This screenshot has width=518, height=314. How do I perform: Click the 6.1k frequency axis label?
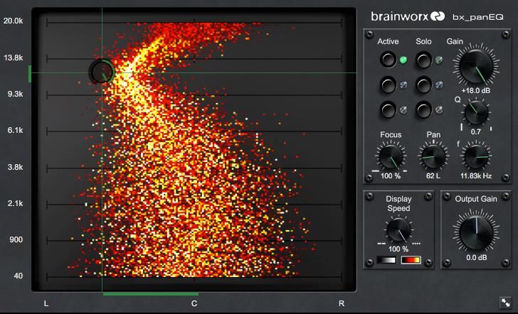[x=15, y=131]
